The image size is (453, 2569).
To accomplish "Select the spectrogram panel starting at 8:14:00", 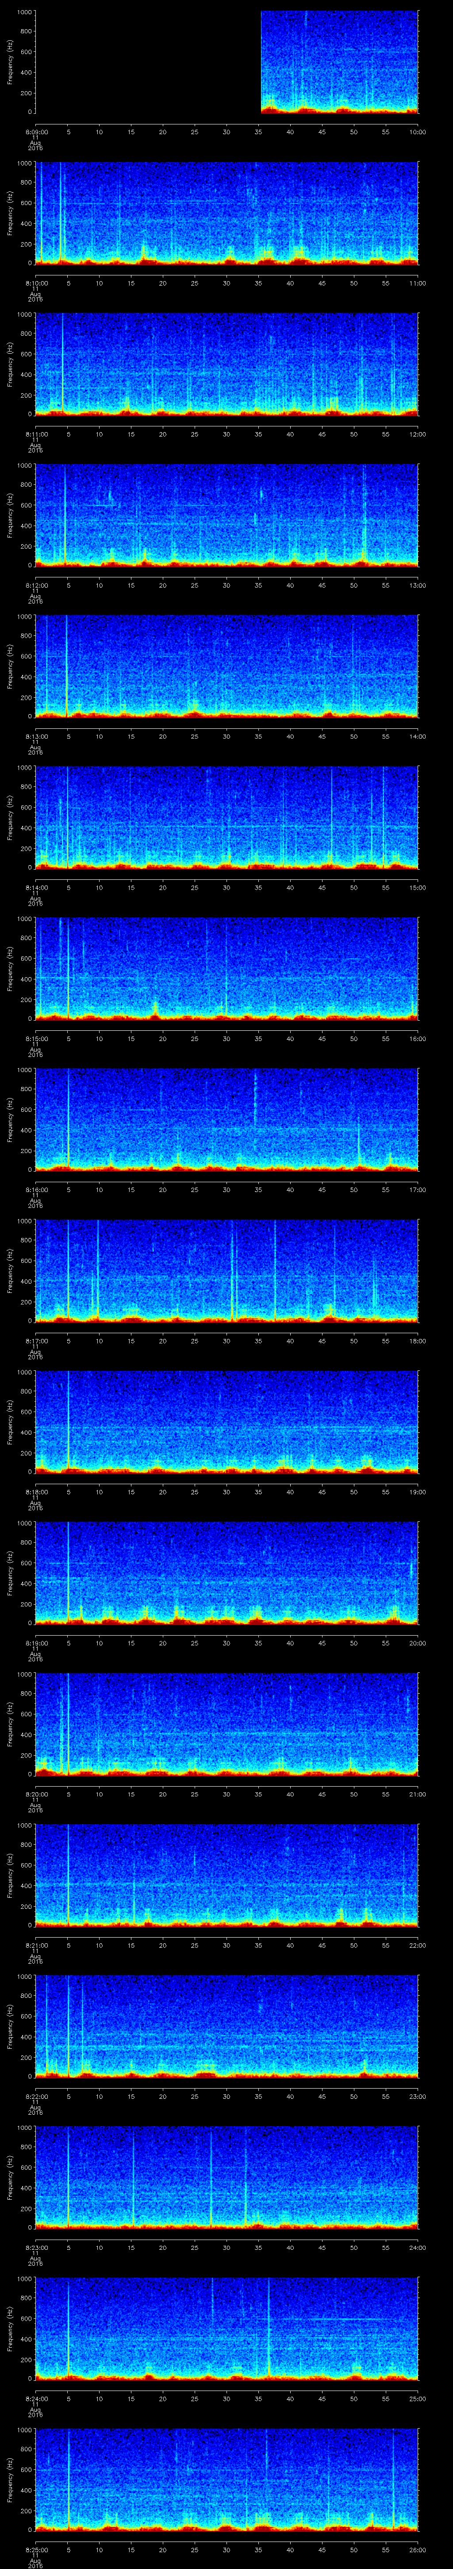I will (226, 817).
